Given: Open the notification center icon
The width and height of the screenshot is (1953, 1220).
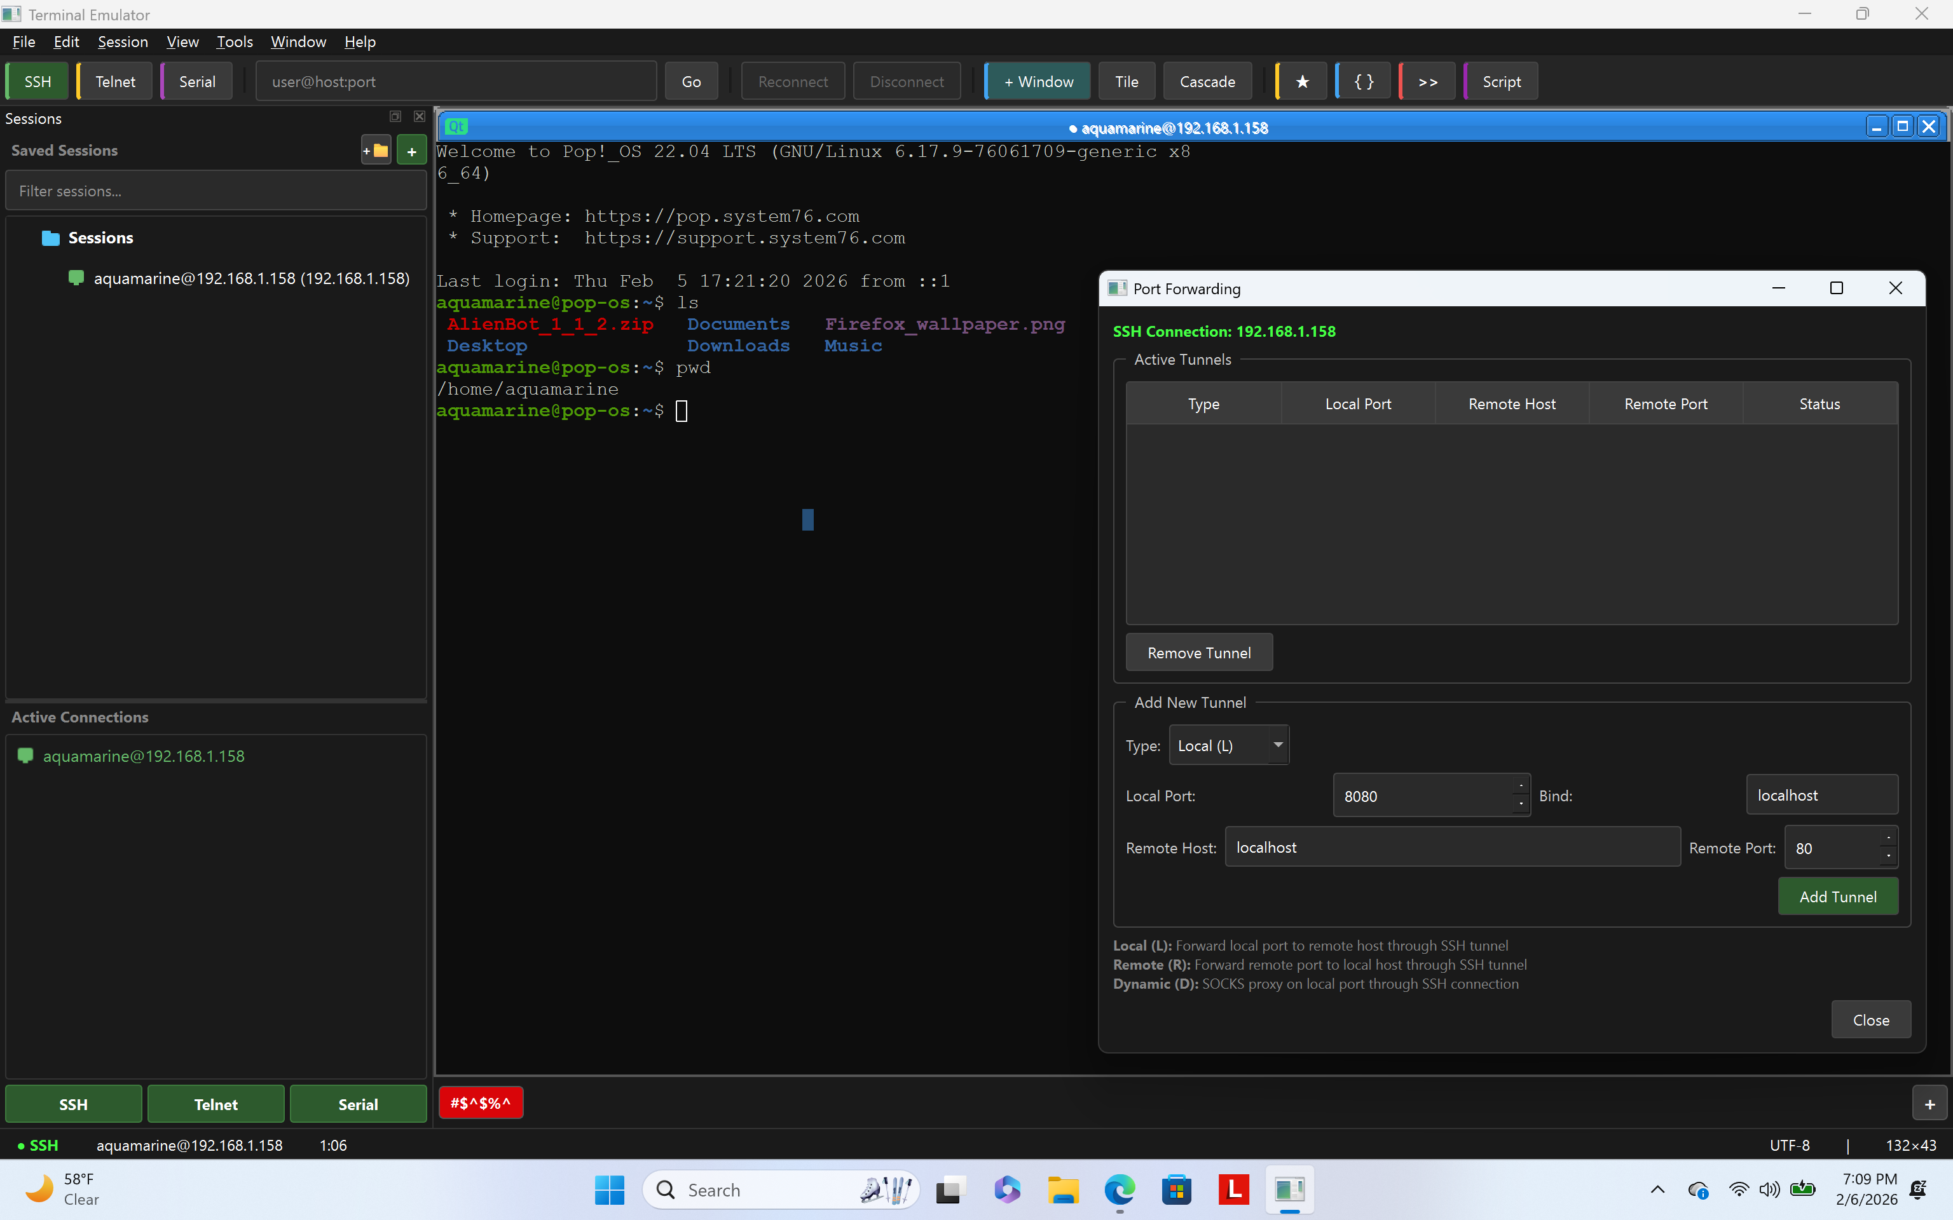Looking at the screenshot, I should pos(1919,1189).
